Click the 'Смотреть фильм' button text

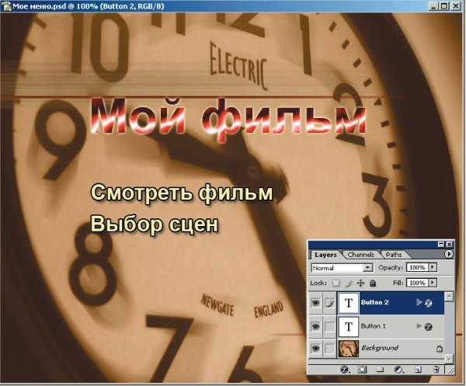click(182, 193)
